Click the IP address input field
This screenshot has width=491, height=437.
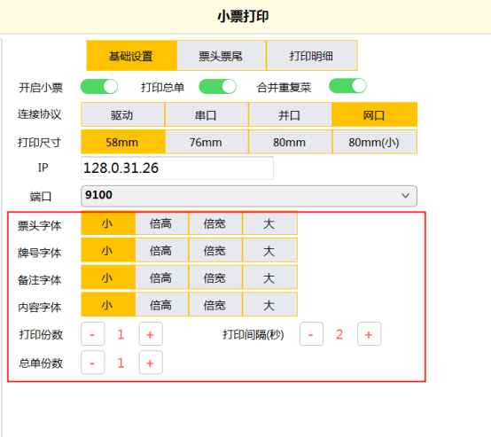(x=177, y=168)
